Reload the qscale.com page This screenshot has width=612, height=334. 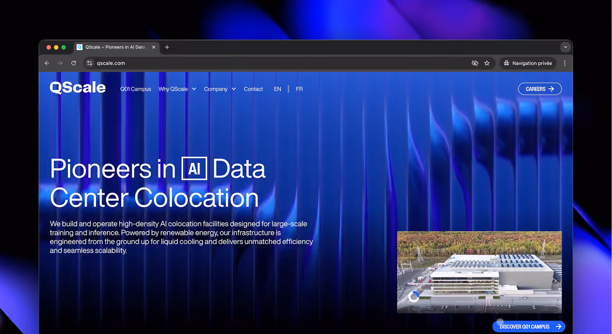(73, 63)
